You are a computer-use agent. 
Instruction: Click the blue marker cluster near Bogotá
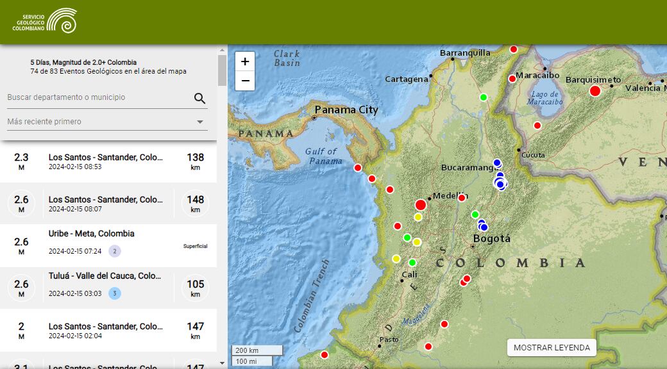[482, 225]
